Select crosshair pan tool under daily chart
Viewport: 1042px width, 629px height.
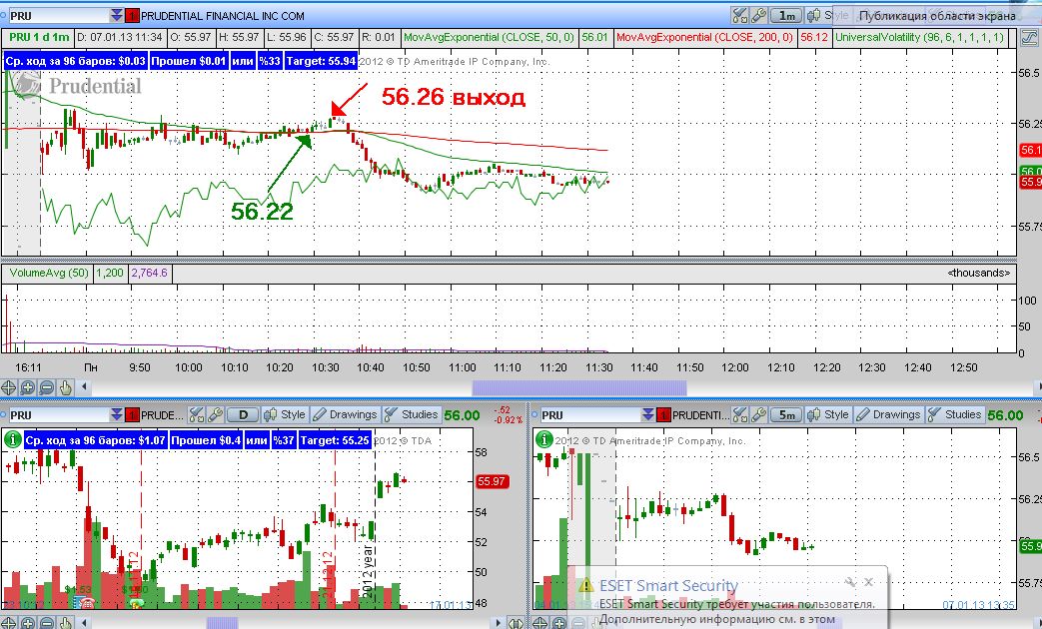[9, 623]
